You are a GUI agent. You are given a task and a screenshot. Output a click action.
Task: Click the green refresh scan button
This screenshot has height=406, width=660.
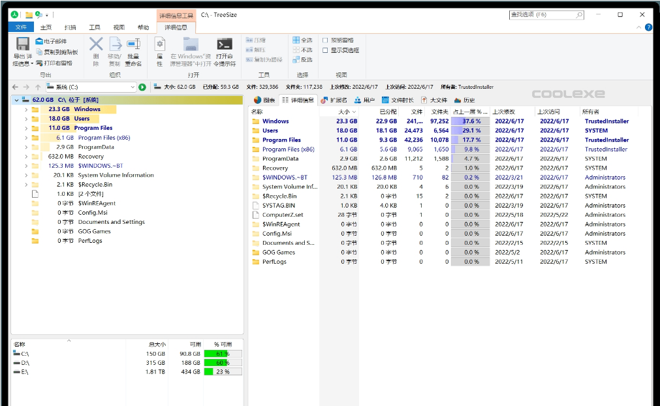[x=142, y=87]
